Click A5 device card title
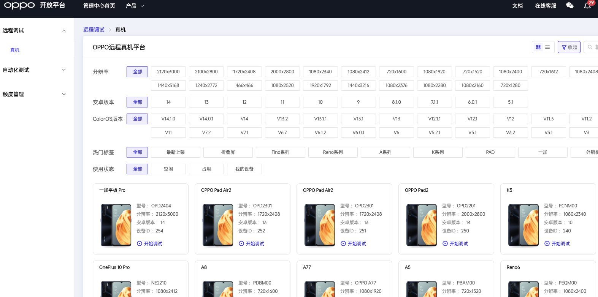This screenshot has width=598, height=297. pos(408,267)
